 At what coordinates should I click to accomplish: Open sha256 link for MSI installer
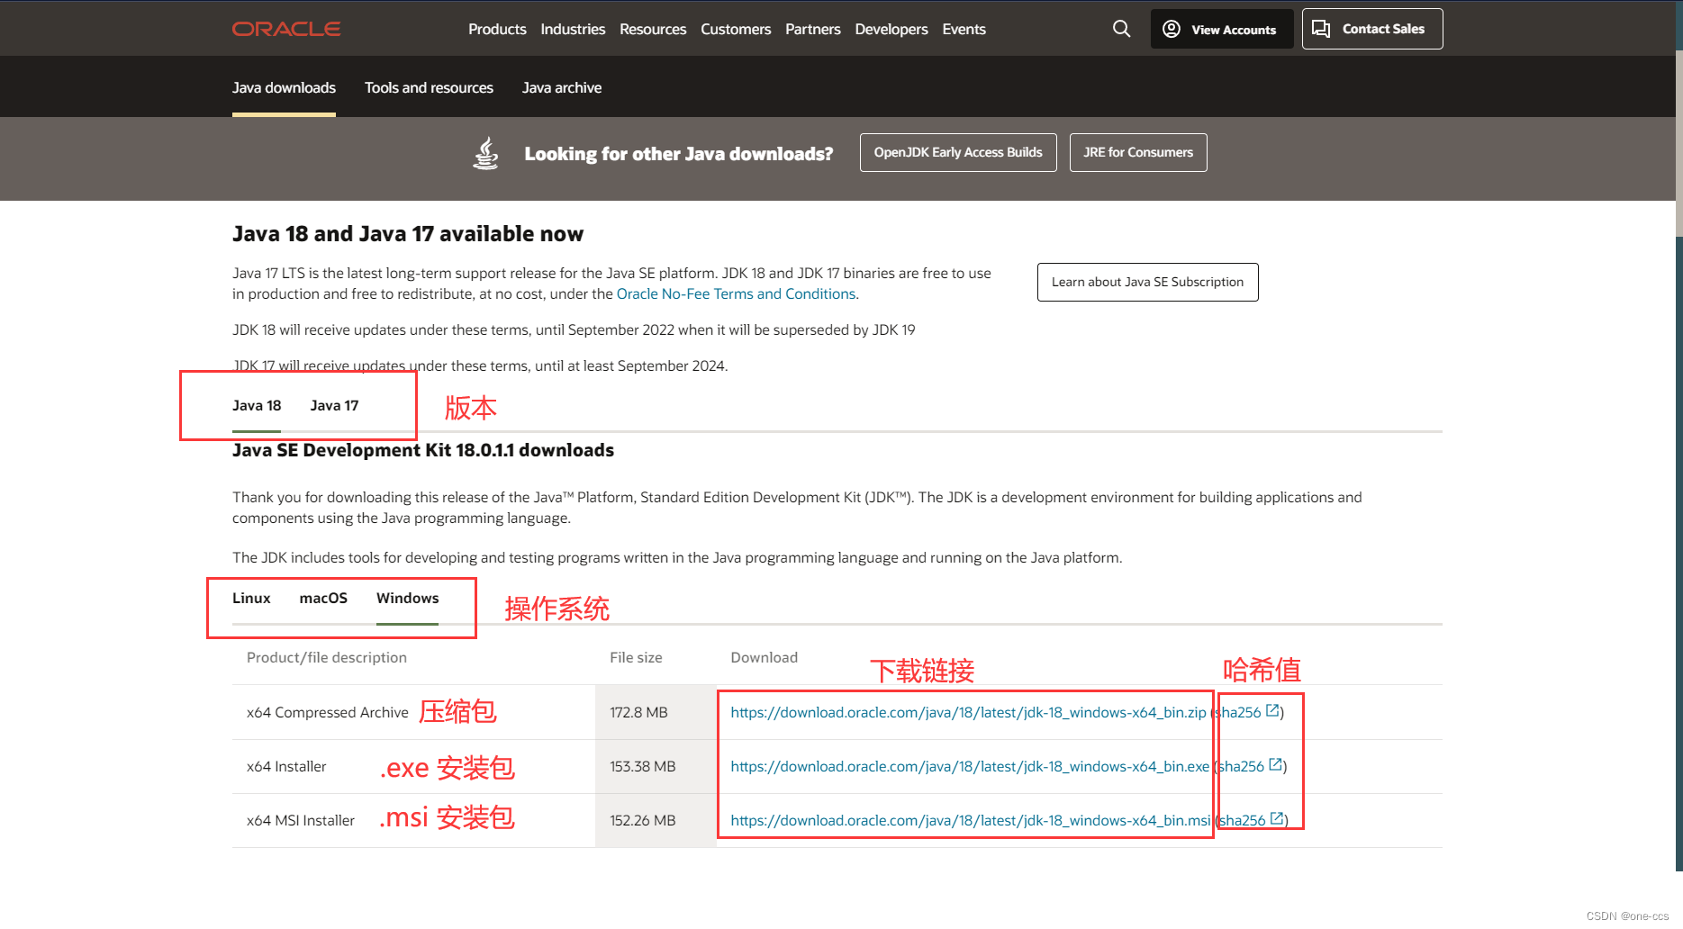[1243, 820]
